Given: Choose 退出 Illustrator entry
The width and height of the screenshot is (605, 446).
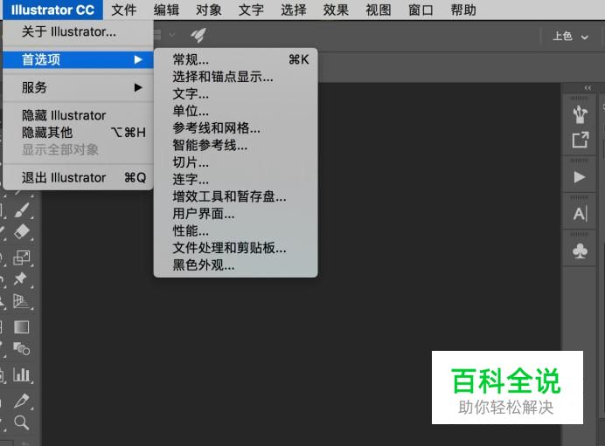Looking at the screenshot, I should click(78, 177).
